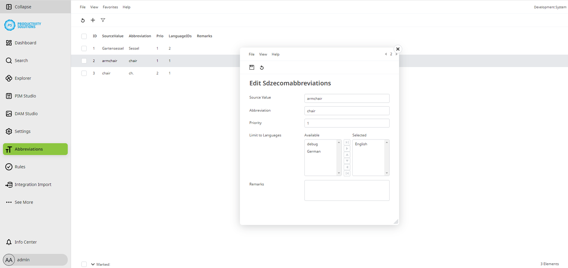
Task: Open the Favorites menu
Action: [110, 7]
